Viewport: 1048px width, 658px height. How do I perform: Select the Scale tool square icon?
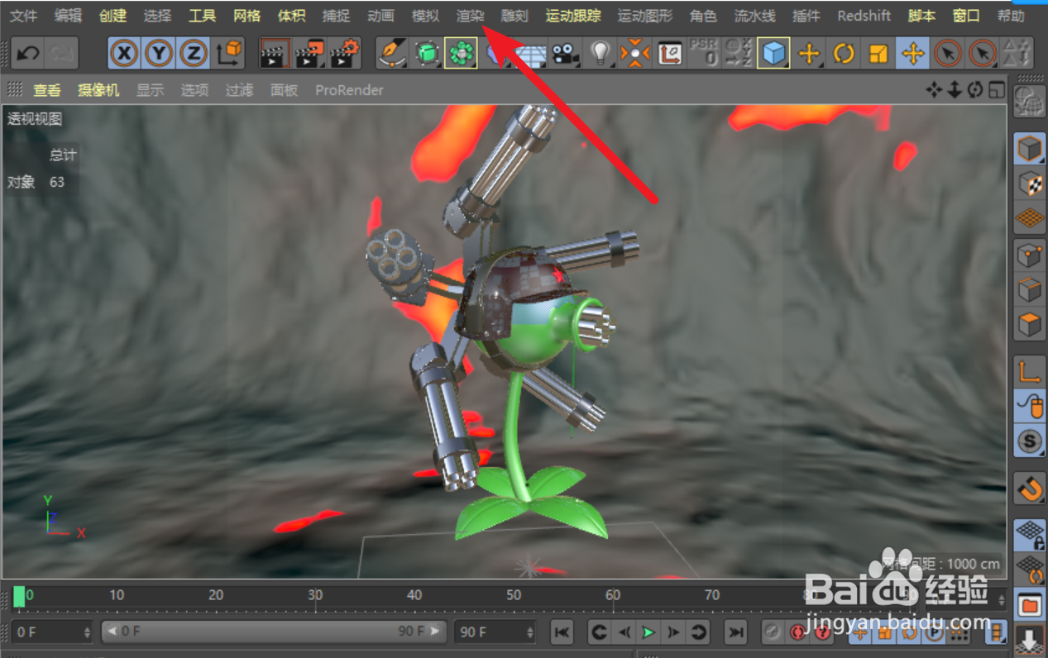coord(878,54)
